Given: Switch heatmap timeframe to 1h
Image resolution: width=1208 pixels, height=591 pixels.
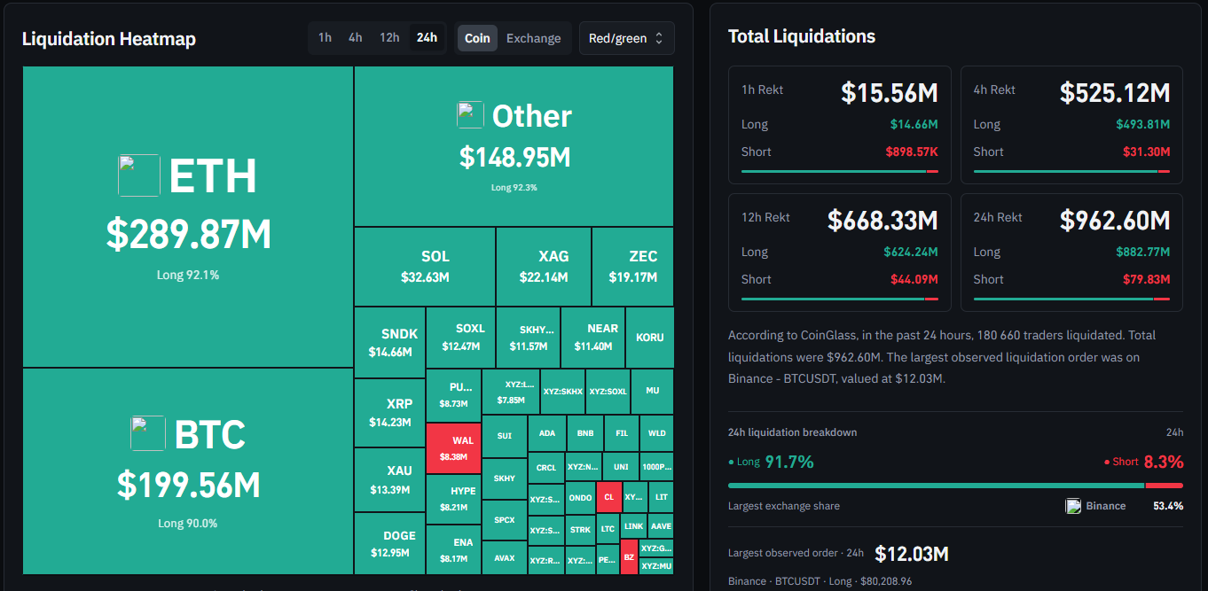Looking at the screenshot, I should [326, 38].
